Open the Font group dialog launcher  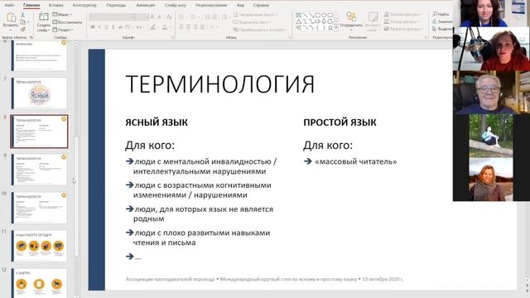click(x=173, y=37)
